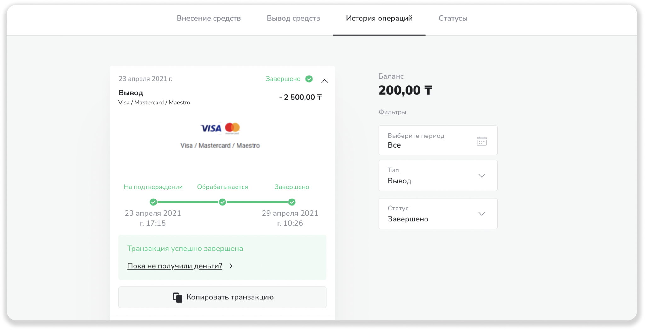Viewport: 645px width, 330px height.
Task: Click the Visa Mastercard logo
Action: (x=220, y=128)
